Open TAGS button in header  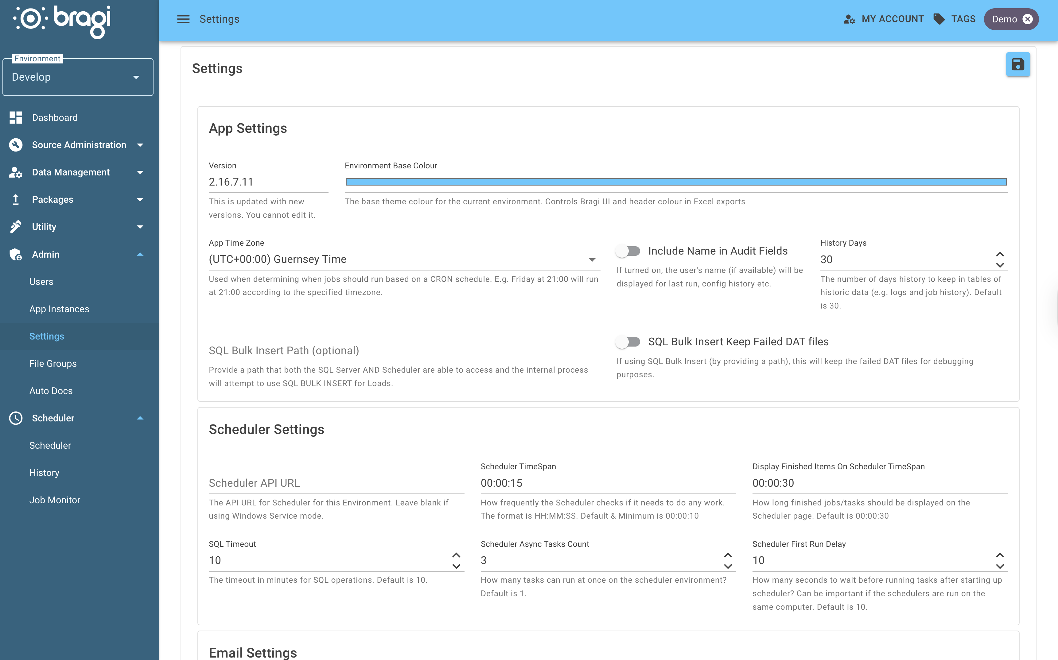click(963, 19)
